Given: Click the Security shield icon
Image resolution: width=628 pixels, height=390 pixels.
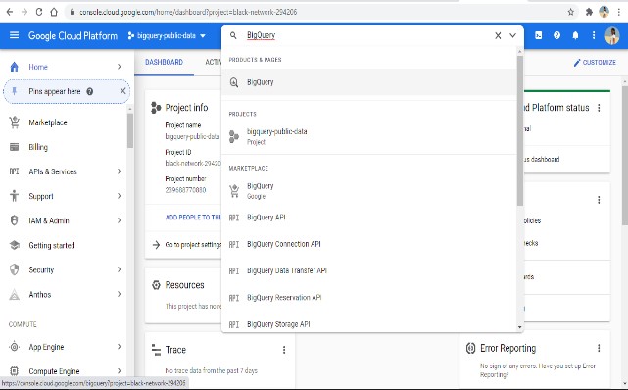Looking at the screenshot, I should point(14,269).
